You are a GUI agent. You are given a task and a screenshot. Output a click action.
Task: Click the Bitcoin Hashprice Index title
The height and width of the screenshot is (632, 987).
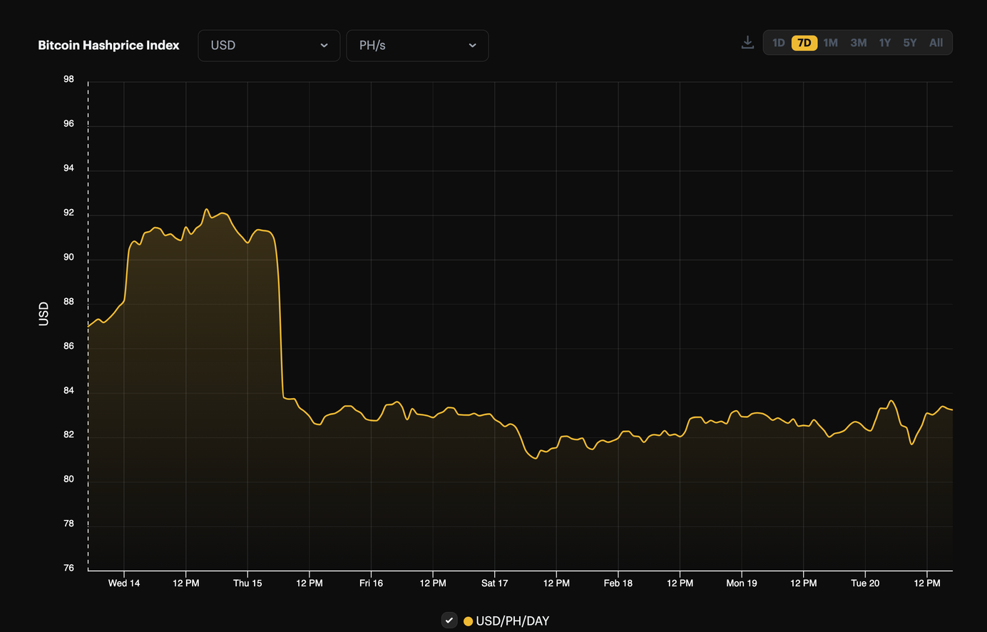point(108,45)
